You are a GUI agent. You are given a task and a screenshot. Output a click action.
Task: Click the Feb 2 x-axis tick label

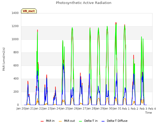click(x=135, y=109)
